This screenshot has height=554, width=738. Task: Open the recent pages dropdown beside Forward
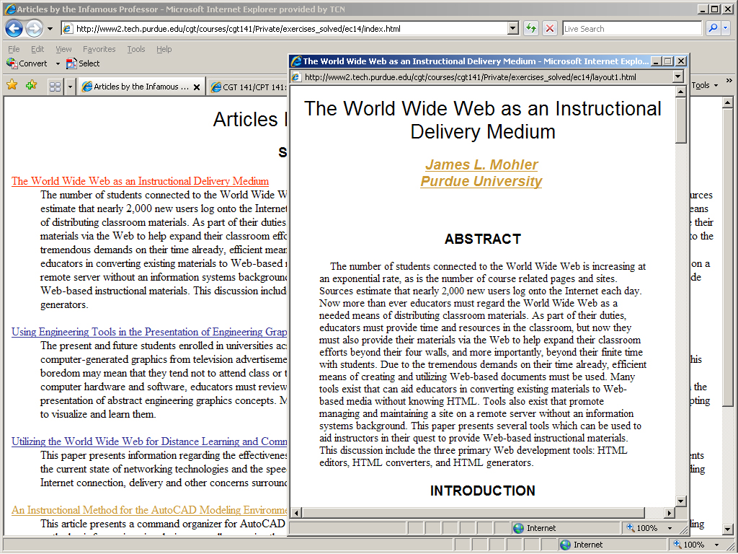tap(50, 29)
